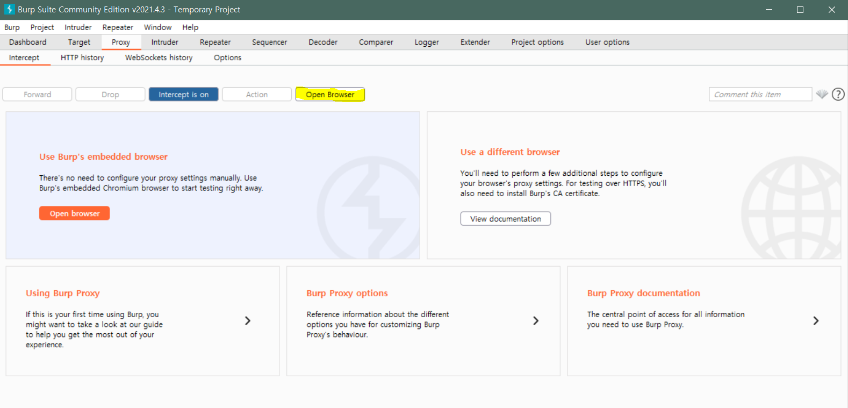Click the highlight color icon beside comment field

822,94
